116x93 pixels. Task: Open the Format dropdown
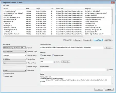point(15,48)
